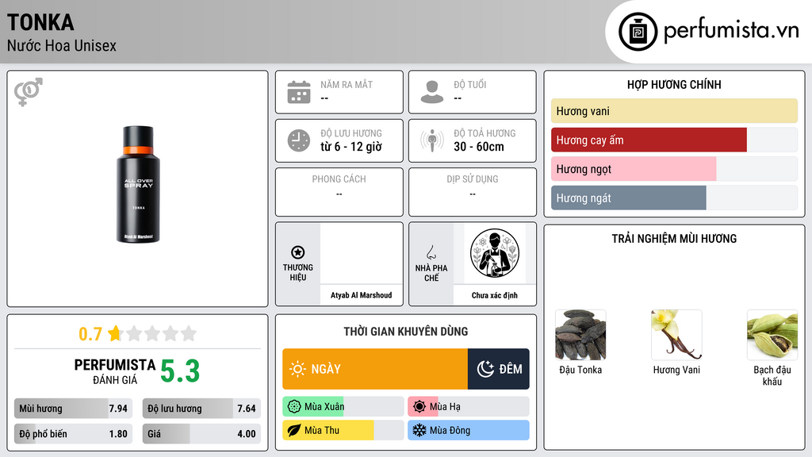Click the Độ phổ biến 1.80 score bar
This screenshot has height=457, width=812.
pos(73,434)
